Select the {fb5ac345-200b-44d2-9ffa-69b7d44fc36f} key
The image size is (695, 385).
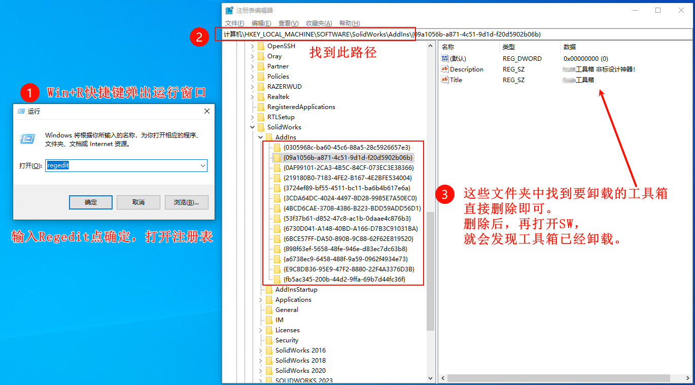click(x=344, y=279)
